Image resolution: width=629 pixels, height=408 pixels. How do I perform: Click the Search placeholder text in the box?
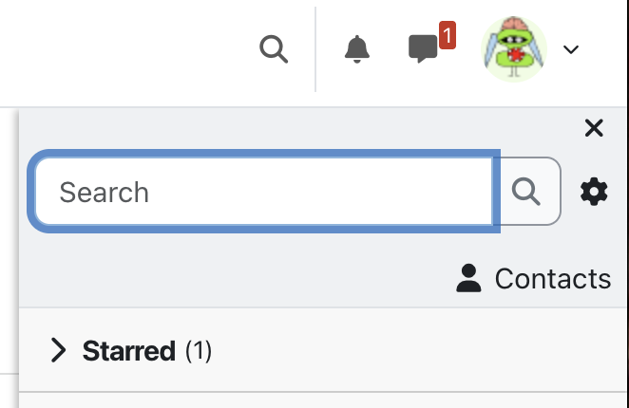(104, 193)
